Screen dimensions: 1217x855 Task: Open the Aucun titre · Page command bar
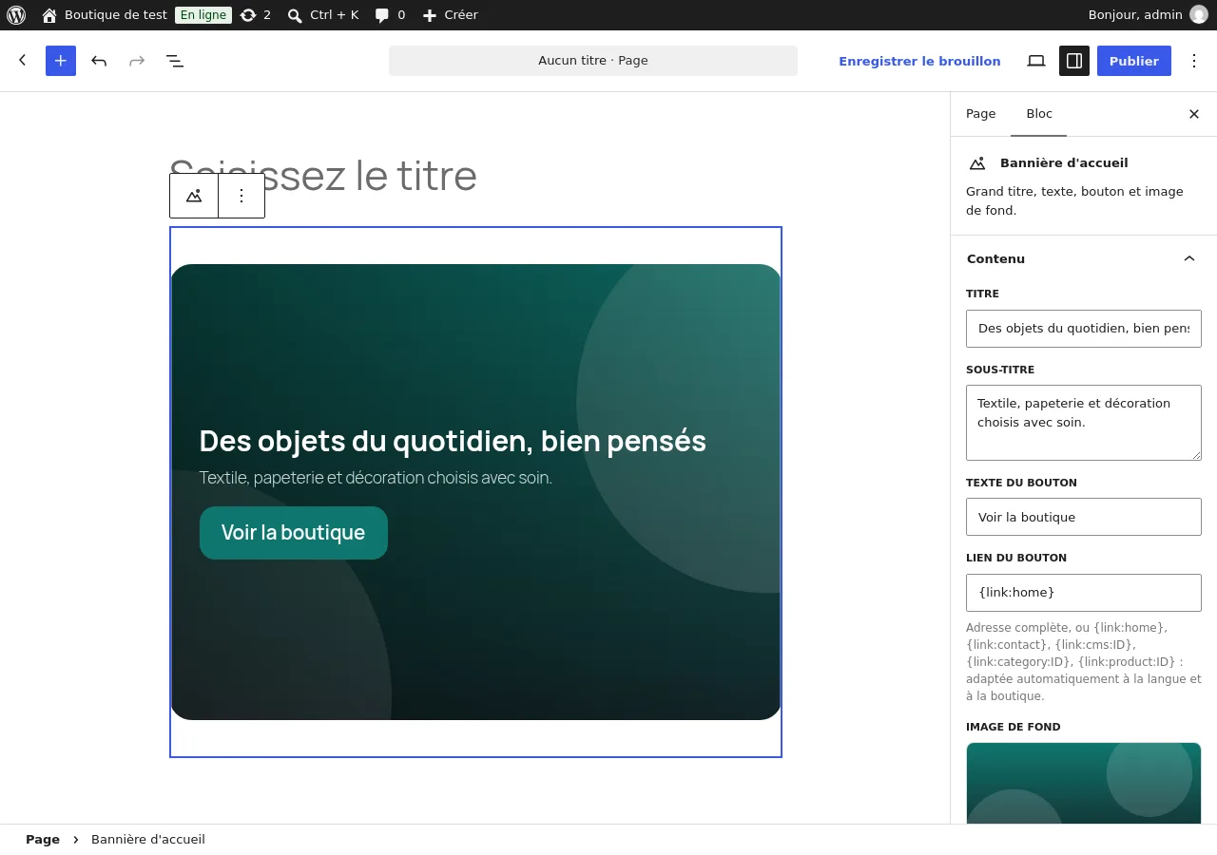[593, 61]
